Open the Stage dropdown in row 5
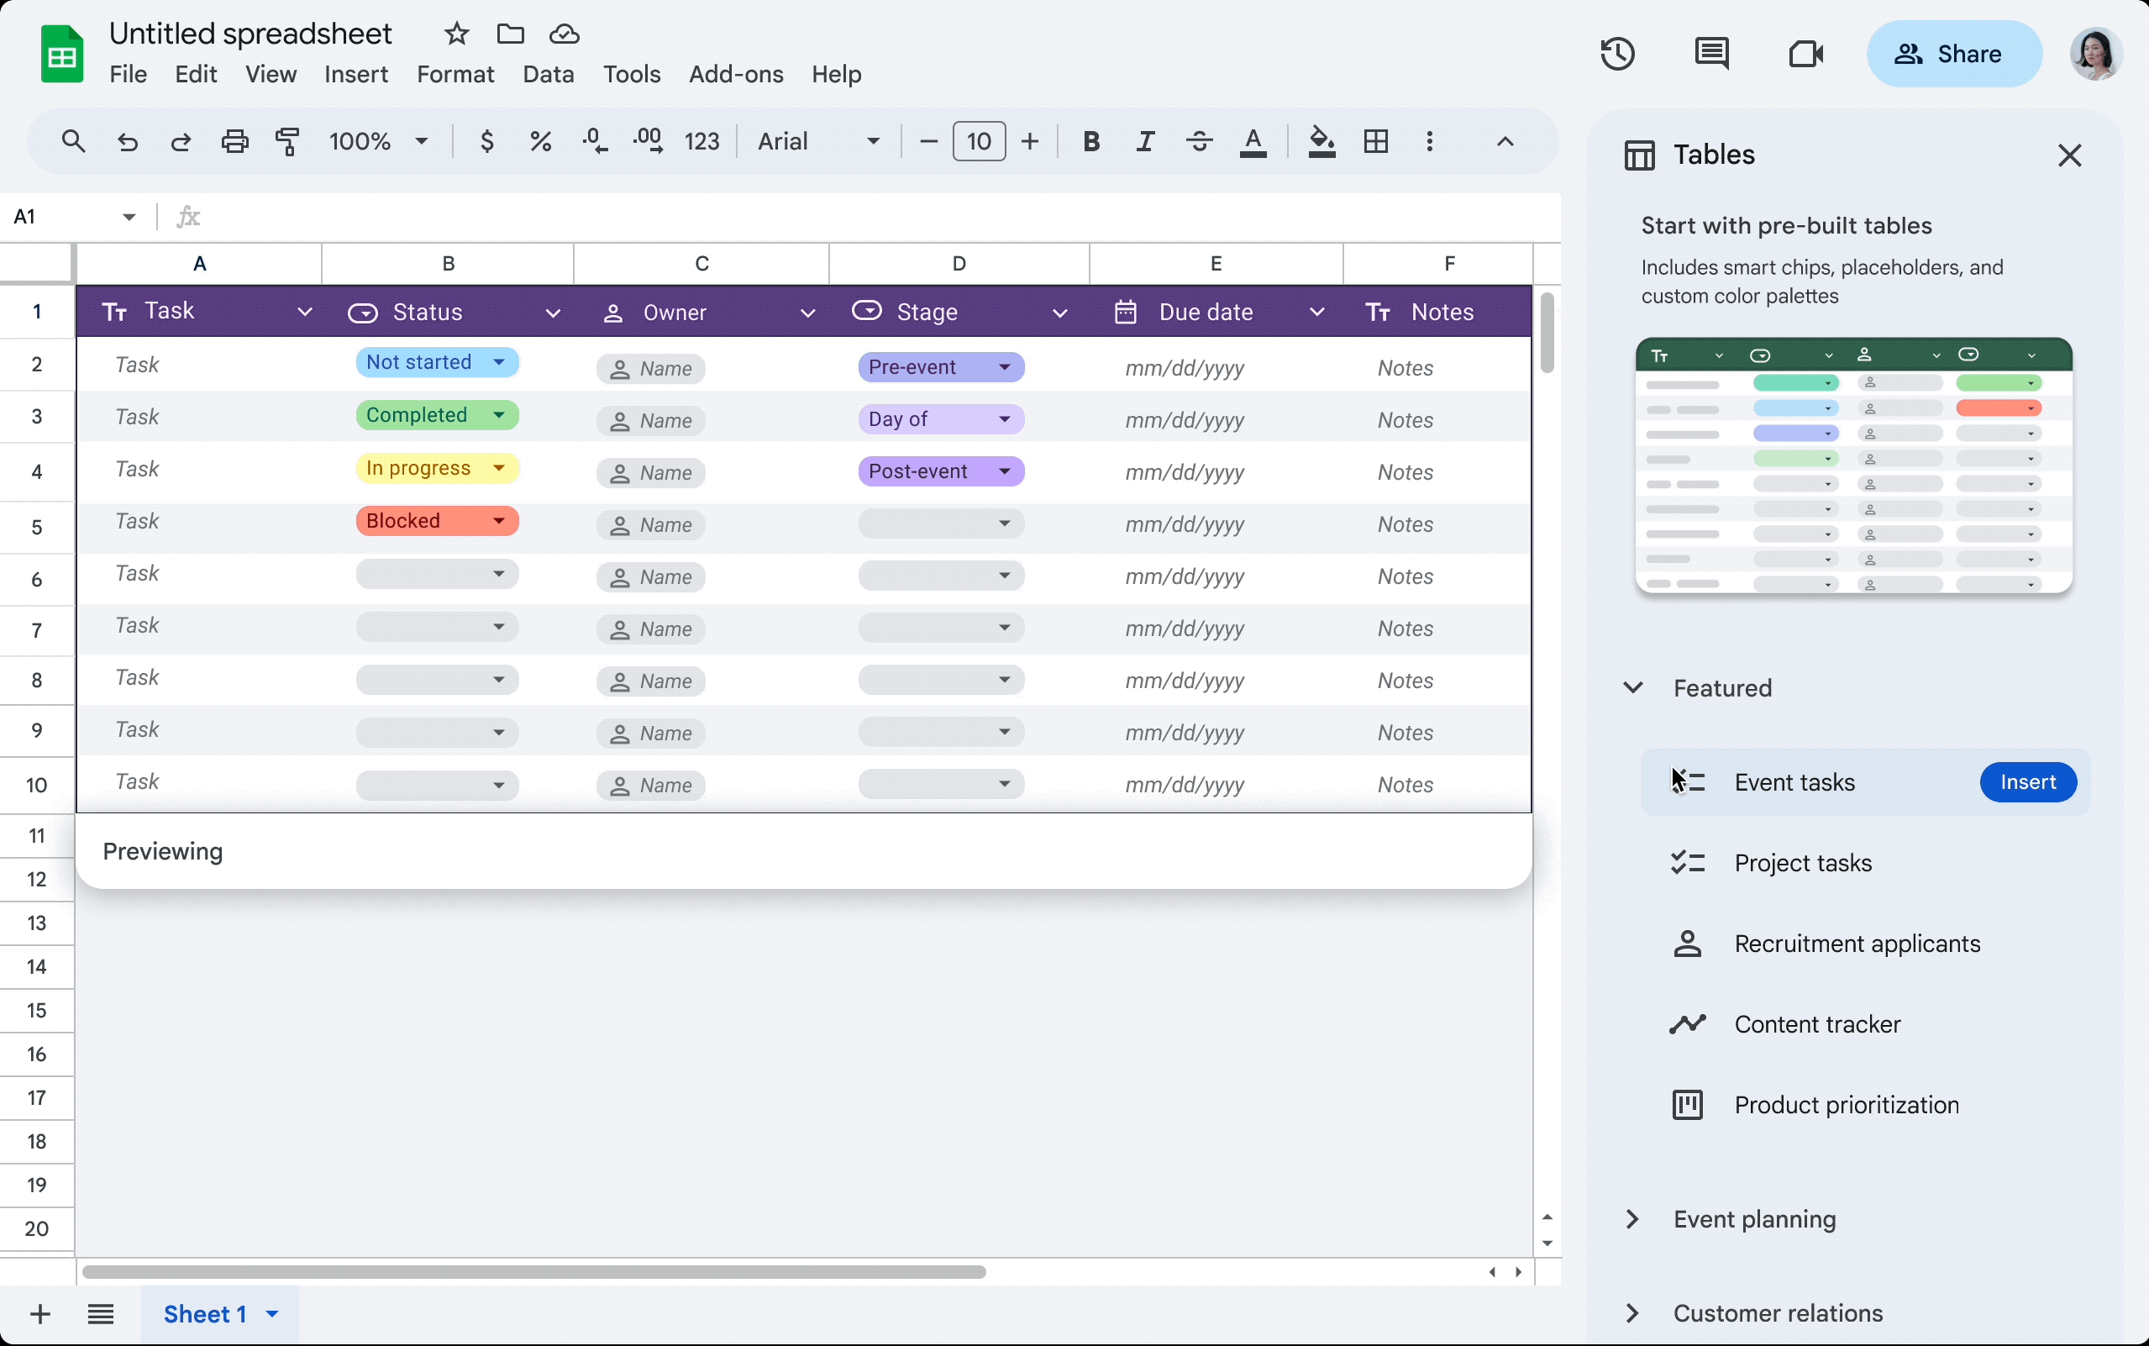The image size is (2149, 1346). (x=1003, y=524)
